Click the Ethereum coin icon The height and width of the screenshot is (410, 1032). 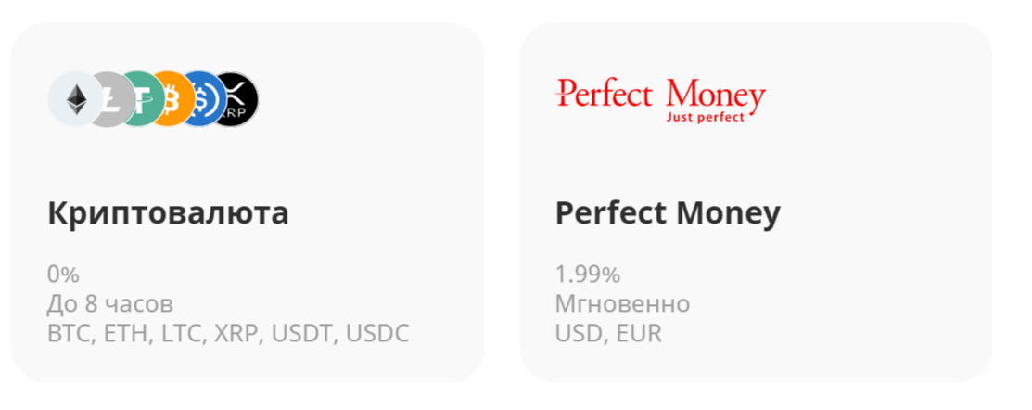pyautogui.click(x=72, y=98)
